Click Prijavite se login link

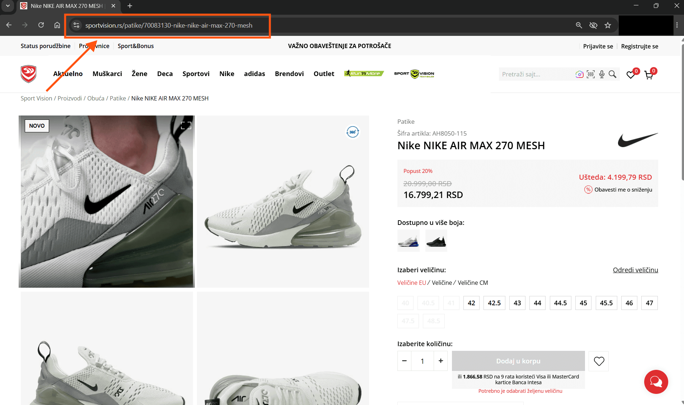pos(598,46)
